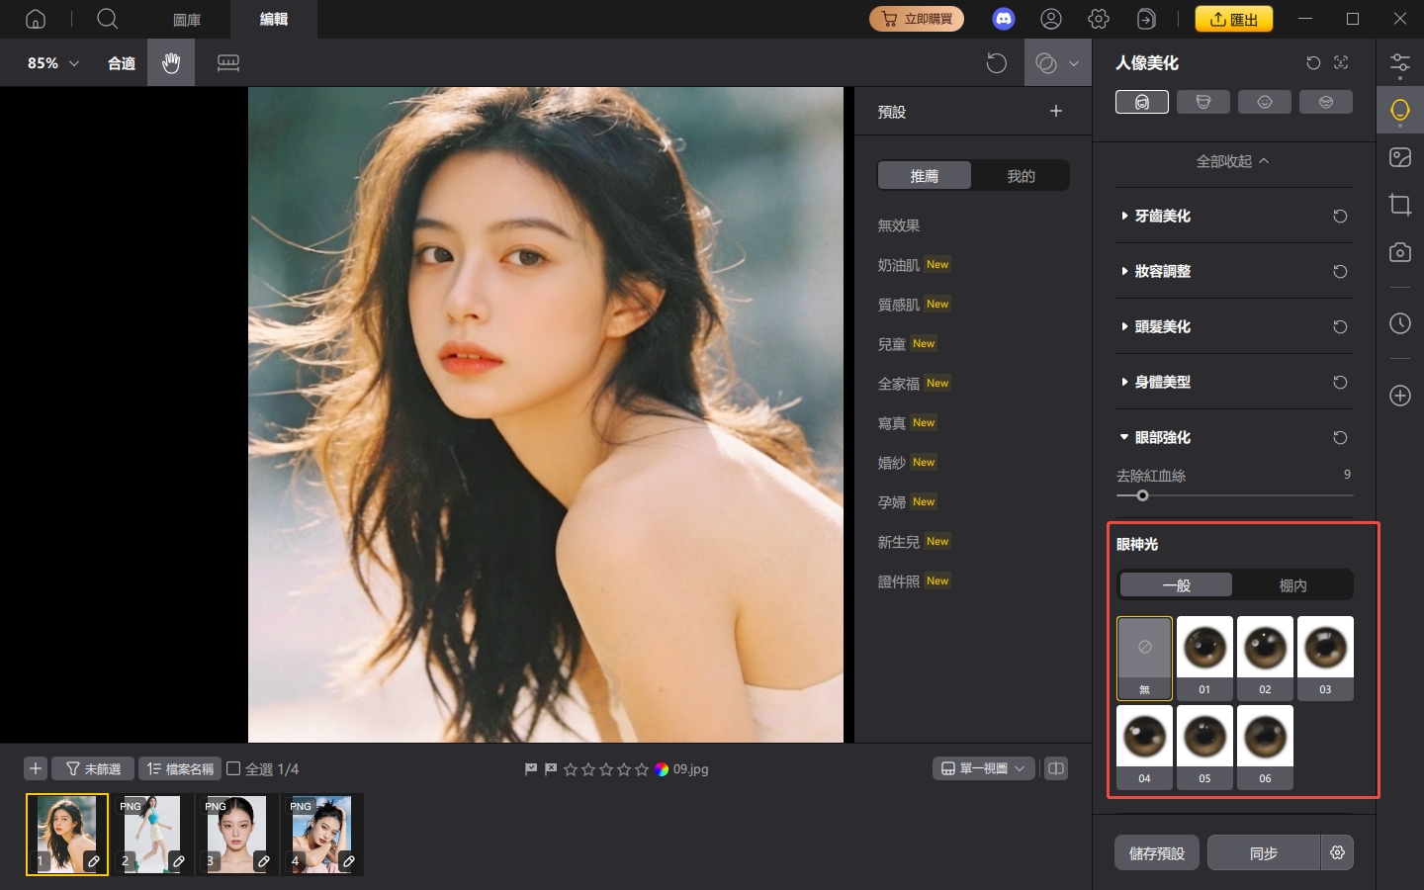Select the woman face category icon

pos(1142,101)
